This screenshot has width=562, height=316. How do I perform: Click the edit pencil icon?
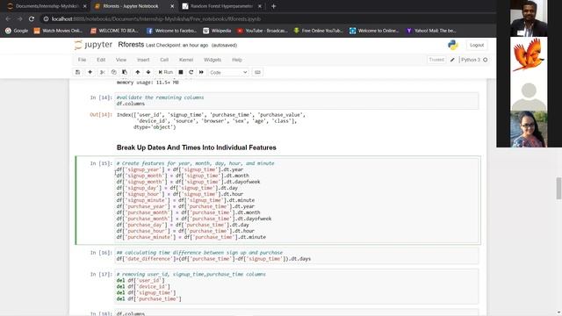tap(452, 60)
